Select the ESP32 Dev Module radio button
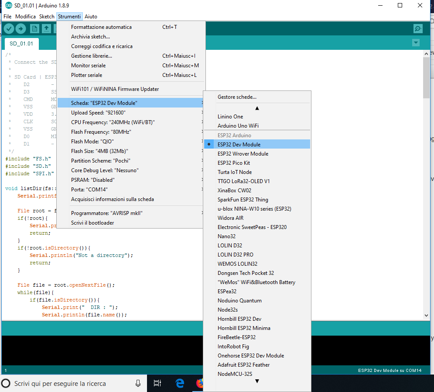Screen dimensions: 434x392 coord(210,144)
